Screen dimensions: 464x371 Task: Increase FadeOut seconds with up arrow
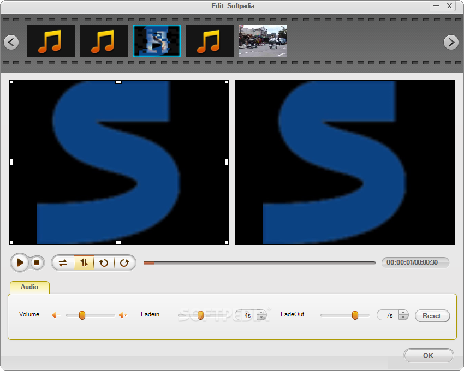pyautogui.click(x=403, y=313)
